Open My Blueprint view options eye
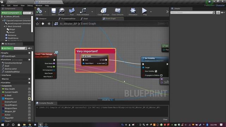This screenshot has width=226, height=127. [x=30, y=48]
